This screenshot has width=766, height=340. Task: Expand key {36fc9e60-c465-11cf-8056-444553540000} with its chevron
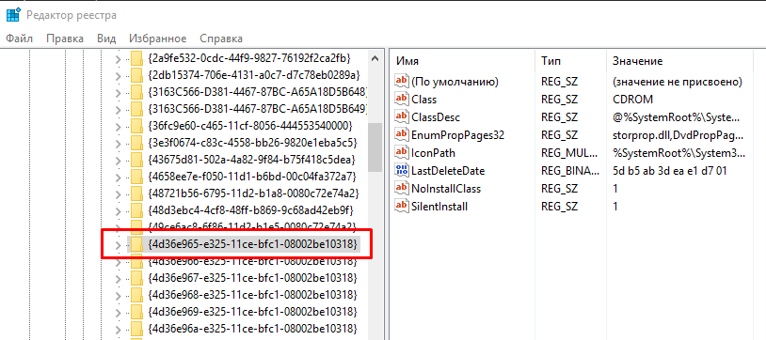point(118,127)
